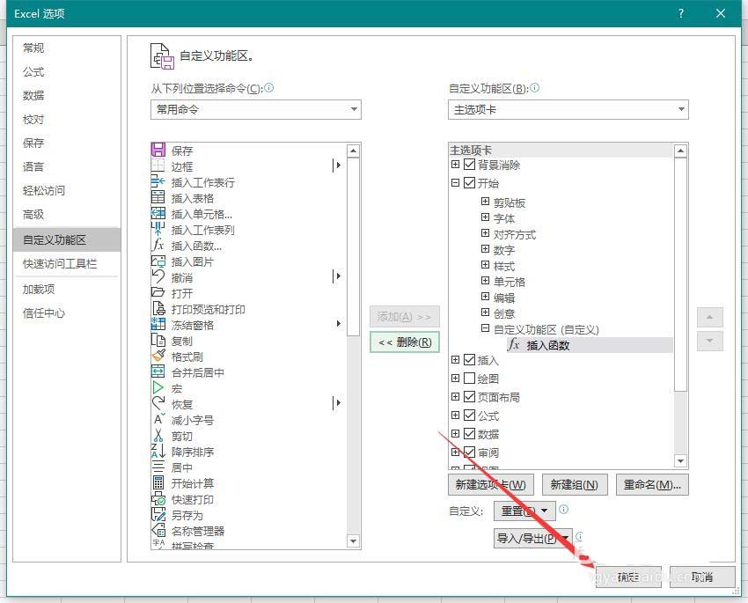748x603 pixels.
Task: Expand the 剪贴板 group
Action: [485, 202]
